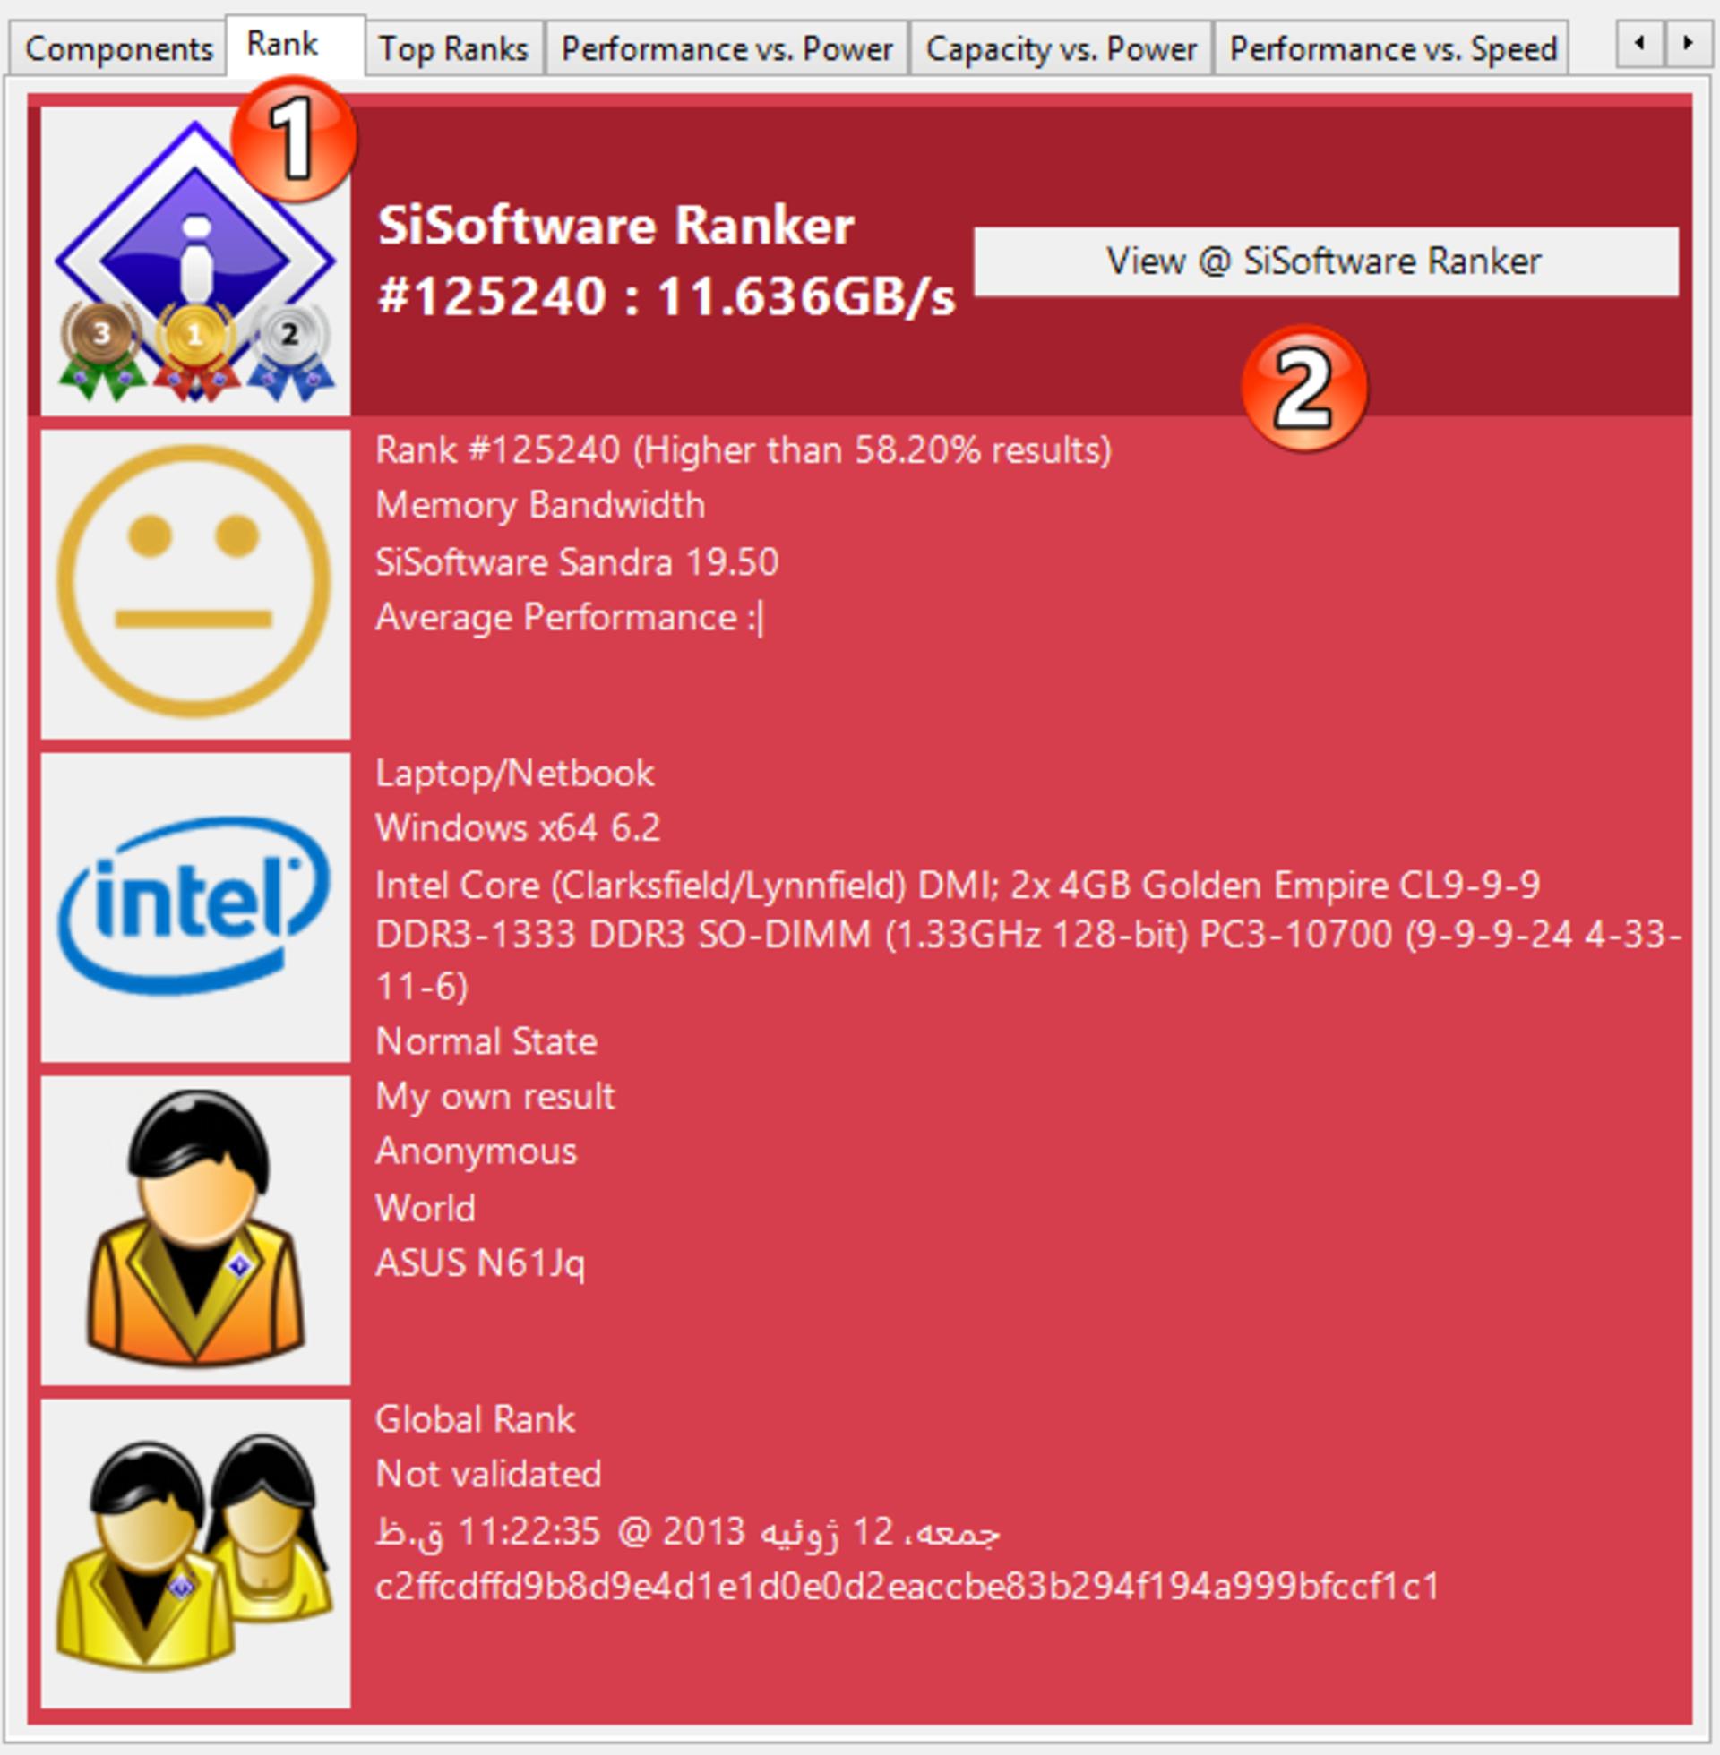Open the Top Ranks tab
Screen dimensions: 1720x1755
pos(453,48)
